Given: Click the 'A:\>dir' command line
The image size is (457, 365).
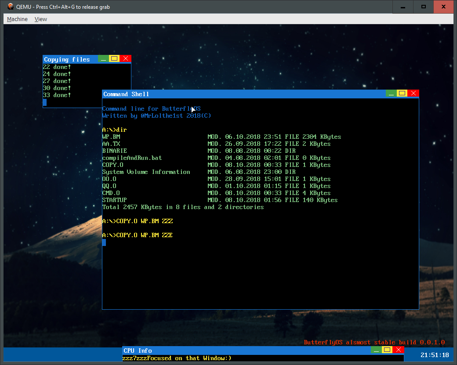Looking at the screenshot, I should tap(115, 130).
